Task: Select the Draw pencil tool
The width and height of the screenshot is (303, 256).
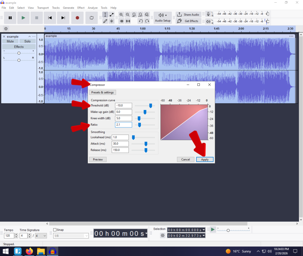Action: coord(105,21)
